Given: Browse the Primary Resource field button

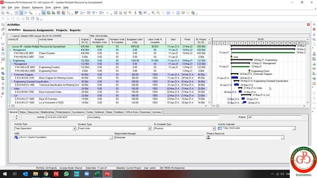Looking at the screenshot, I should pyautogui.click(x=282, y=137).
